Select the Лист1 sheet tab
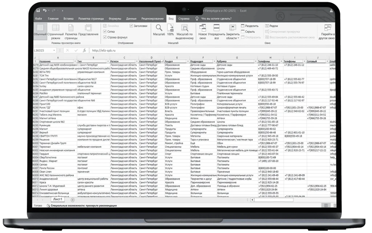 point(58,199)
